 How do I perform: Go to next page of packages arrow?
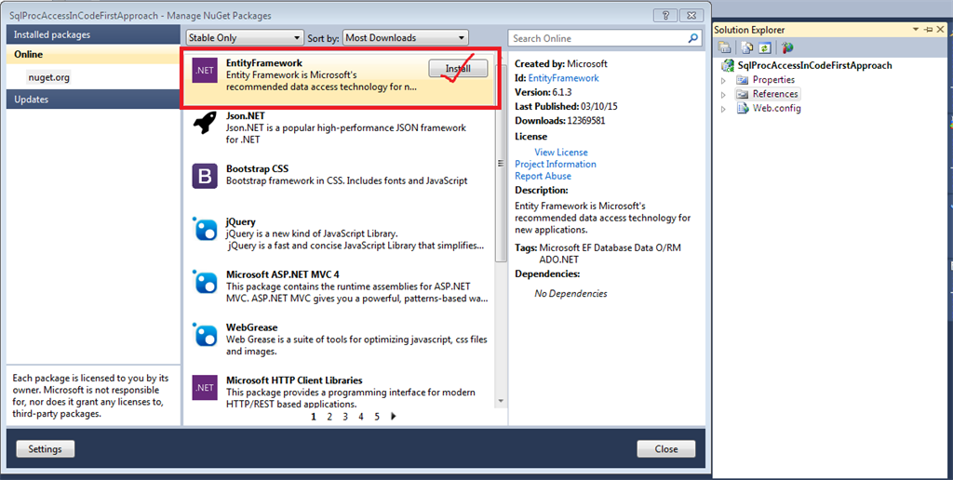click(394, 416)
